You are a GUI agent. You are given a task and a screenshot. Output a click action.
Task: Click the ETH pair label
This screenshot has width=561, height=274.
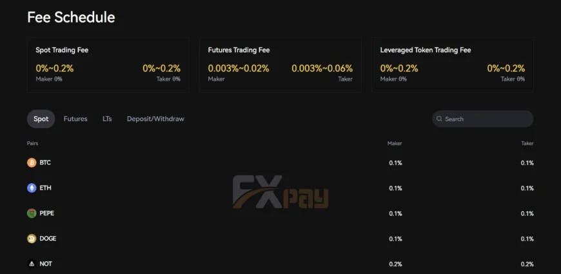(45, 188)
